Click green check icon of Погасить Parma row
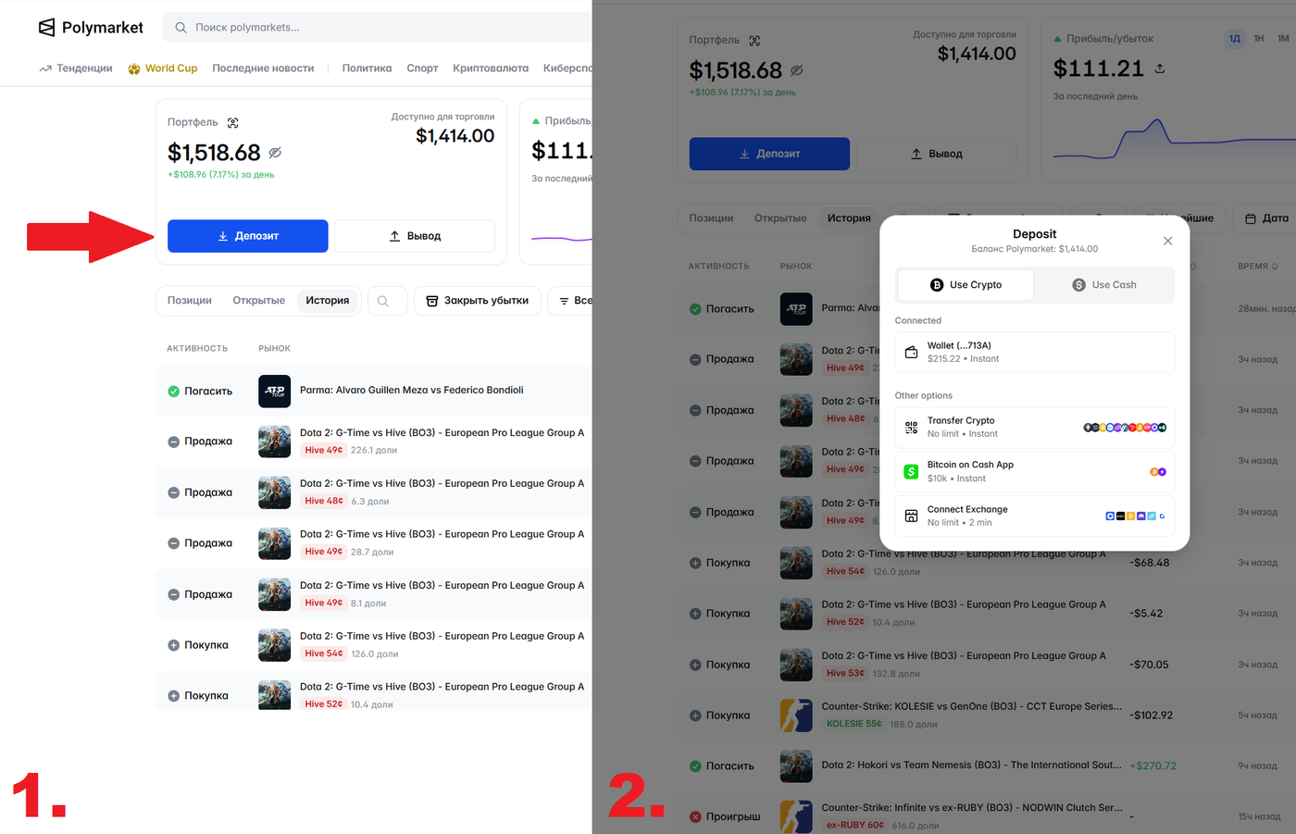 tap(173, 392)
